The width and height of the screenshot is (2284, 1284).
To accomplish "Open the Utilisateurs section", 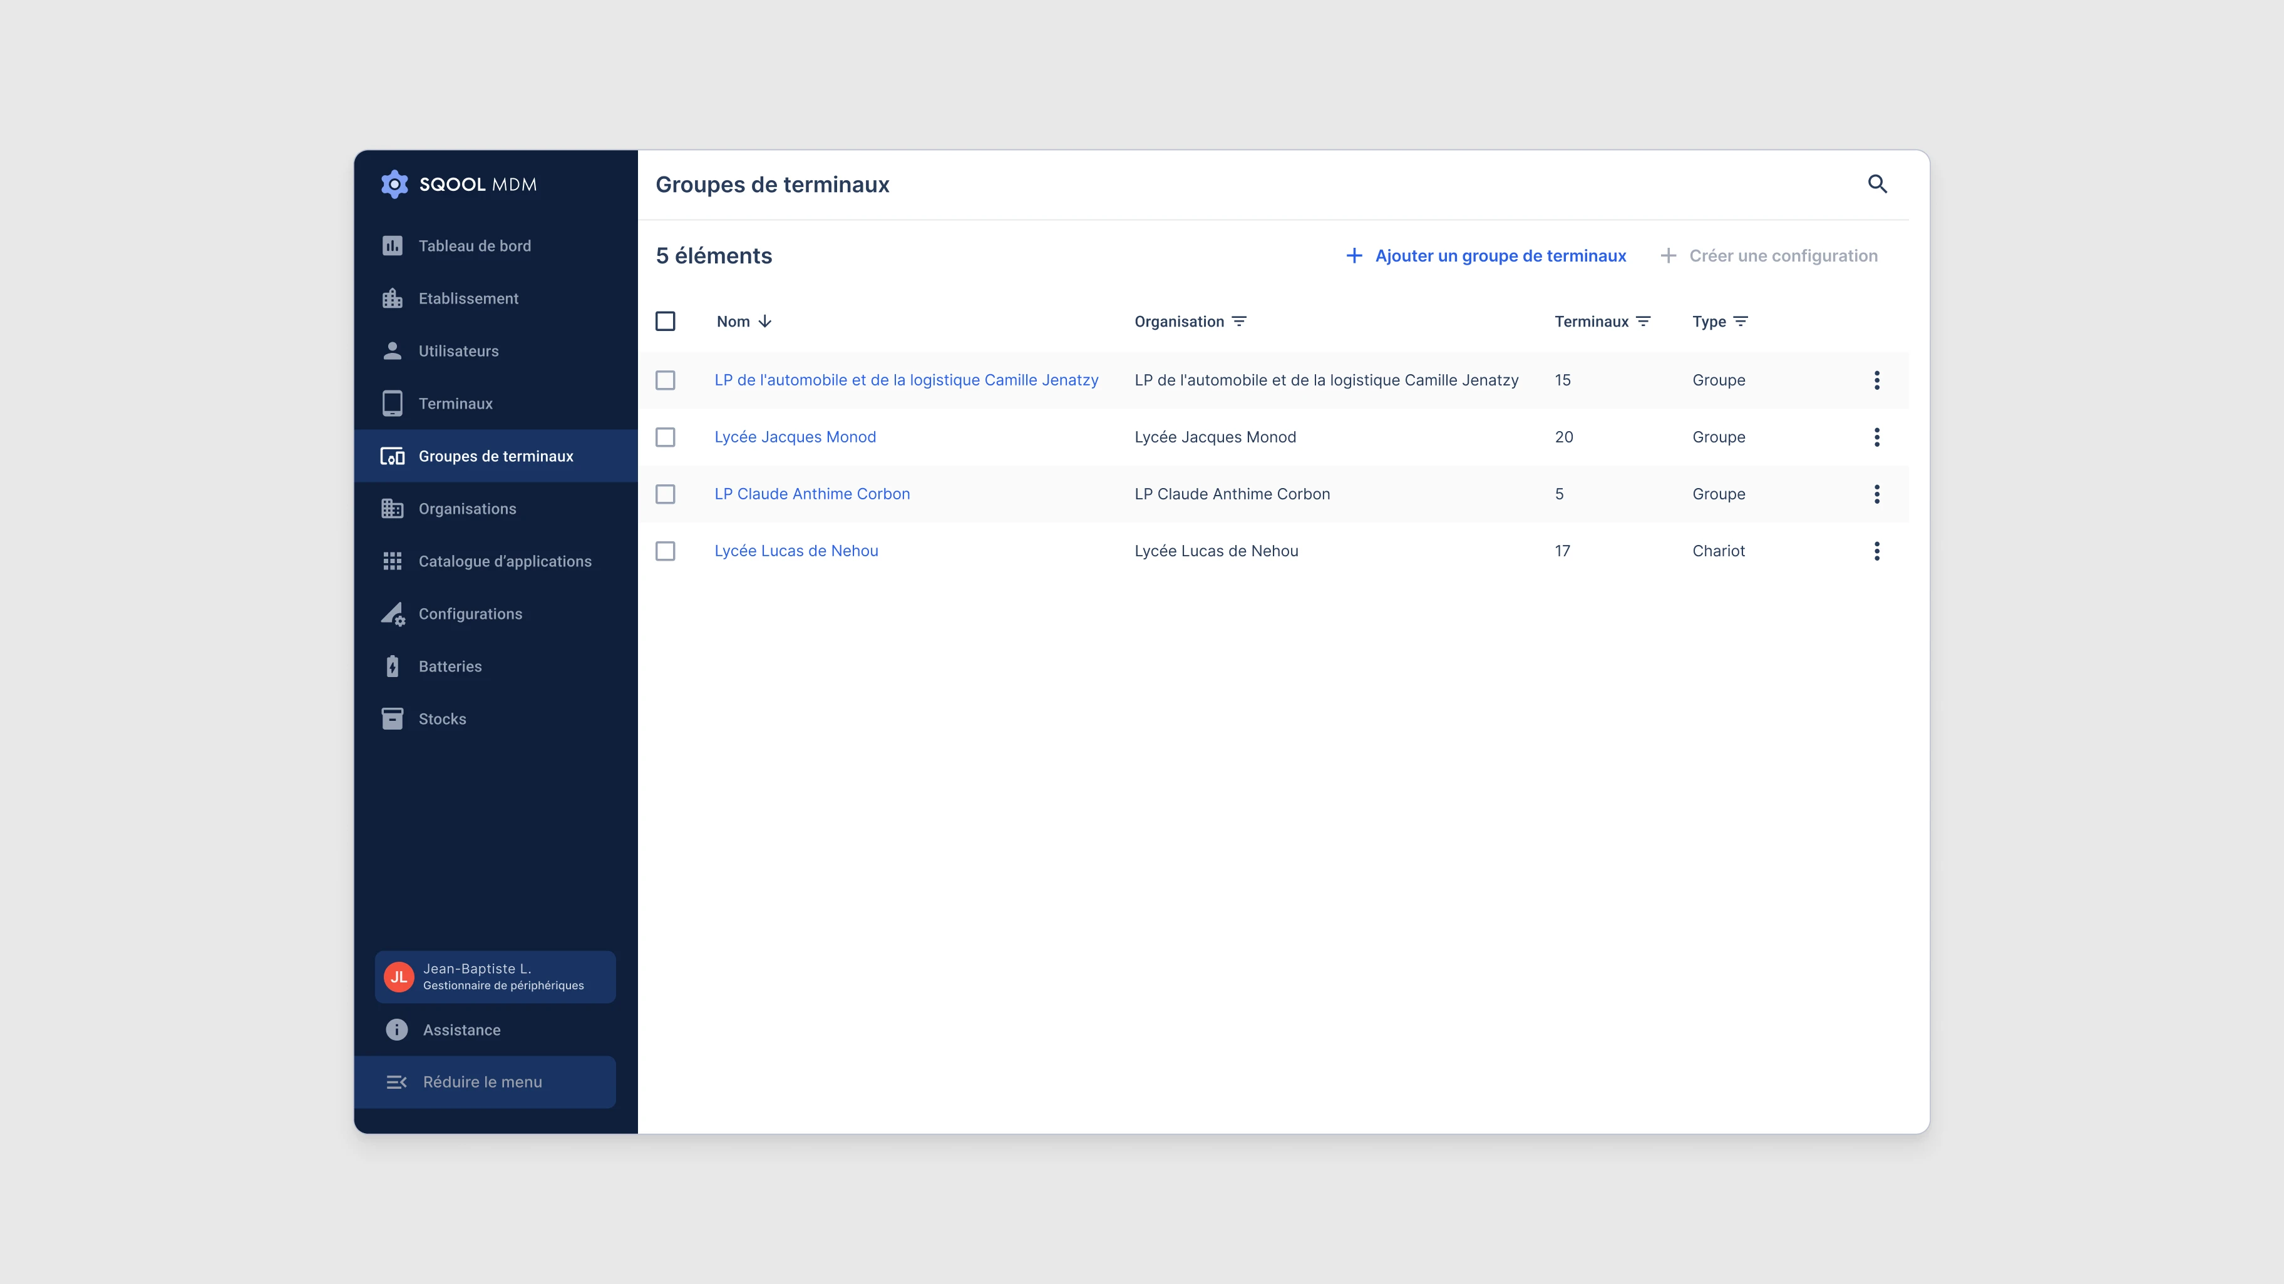I will 458,351.
